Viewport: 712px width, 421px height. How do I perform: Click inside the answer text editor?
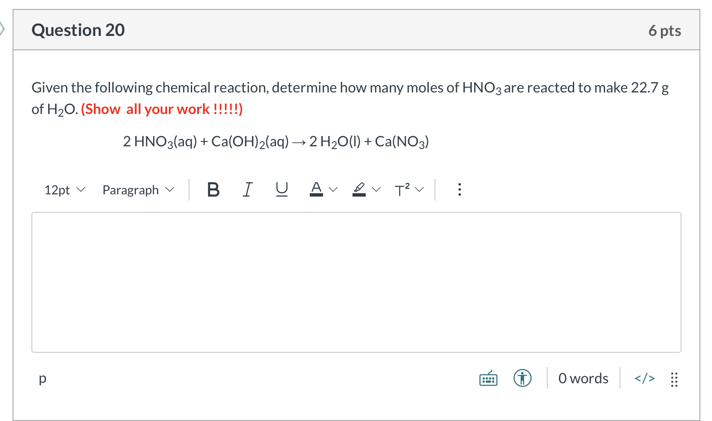pyautogui.click(x=356, y=282)
